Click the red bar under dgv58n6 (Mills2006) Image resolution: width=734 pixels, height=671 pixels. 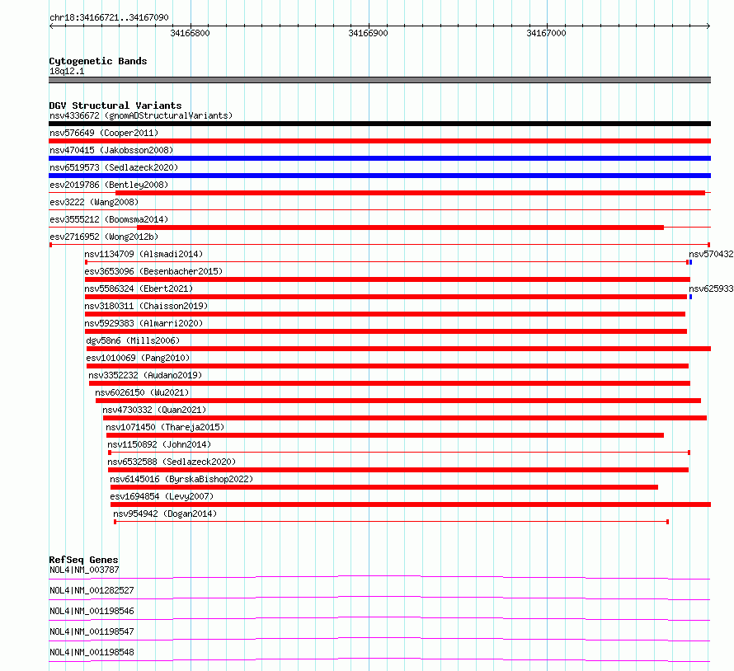399,349
